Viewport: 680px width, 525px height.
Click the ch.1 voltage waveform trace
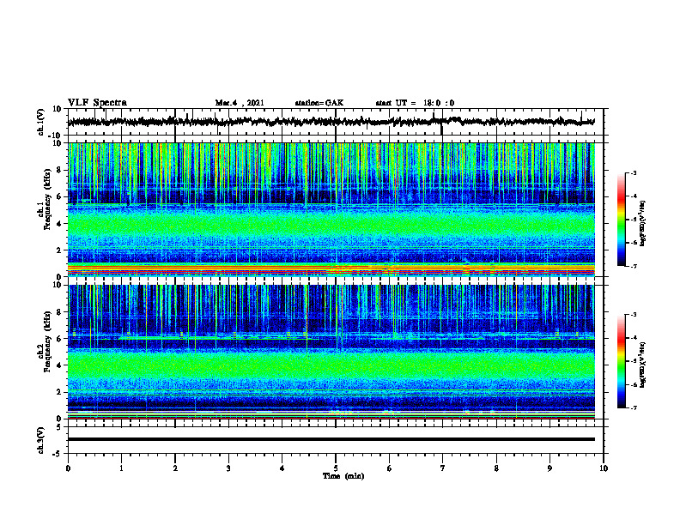point(331,122)
